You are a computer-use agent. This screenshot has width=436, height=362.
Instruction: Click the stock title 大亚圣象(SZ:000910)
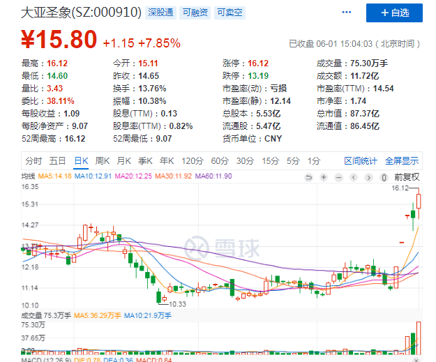tap(82, 13)
